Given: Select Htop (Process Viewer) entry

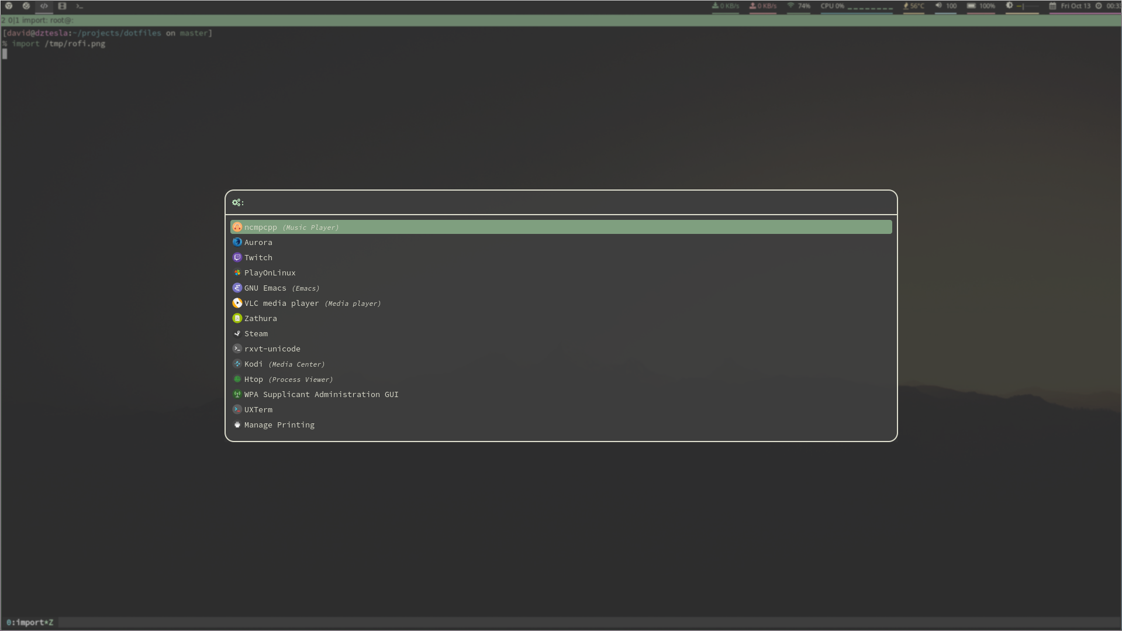Looking at the screenshot, I should point(561,379).
